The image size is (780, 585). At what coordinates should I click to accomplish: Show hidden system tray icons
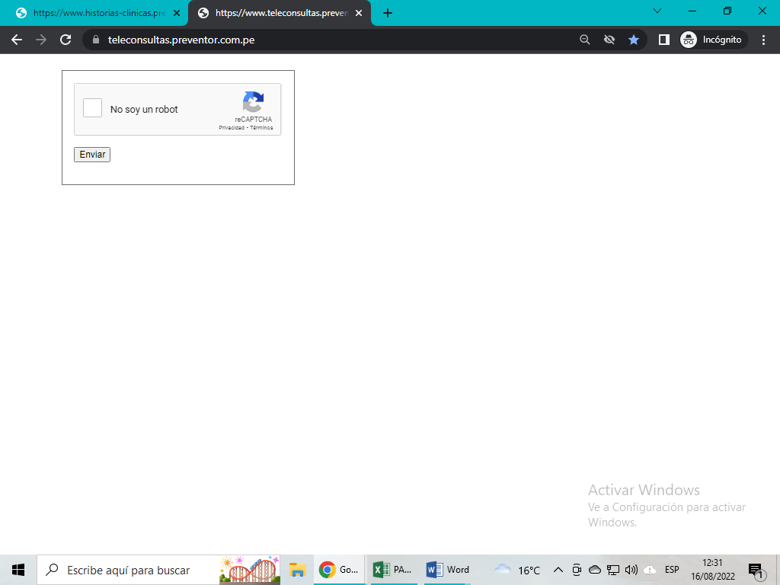(x=558, y=570)
